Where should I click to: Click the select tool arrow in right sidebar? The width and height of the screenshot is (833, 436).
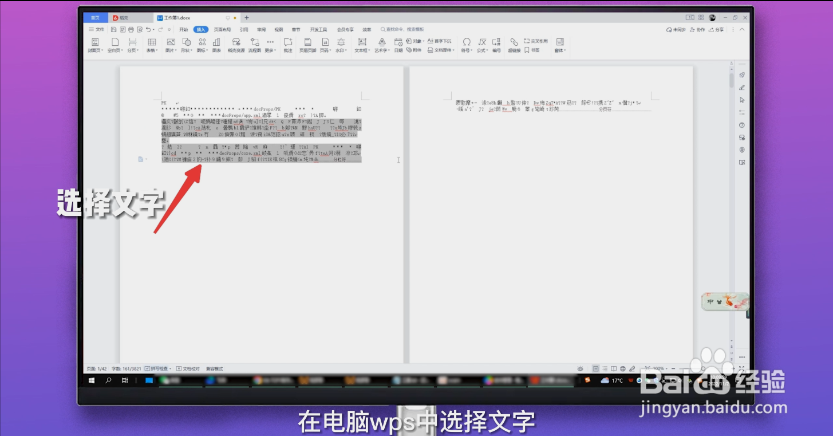coord(742,100)
